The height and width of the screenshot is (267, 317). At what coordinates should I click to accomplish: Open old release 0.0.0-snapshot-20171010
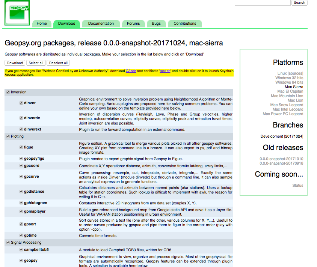(281, 159)
